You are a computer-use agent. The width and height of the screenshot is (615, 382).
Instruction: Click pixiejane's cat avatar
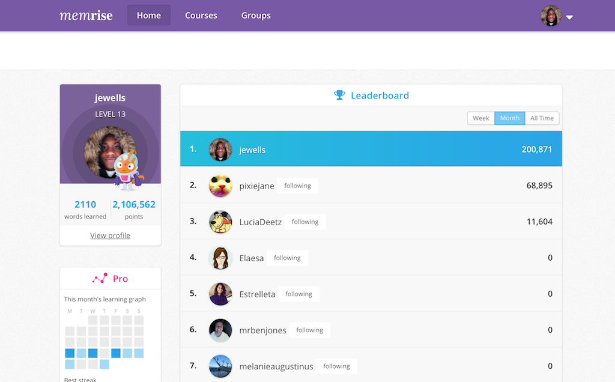(220, 186)
